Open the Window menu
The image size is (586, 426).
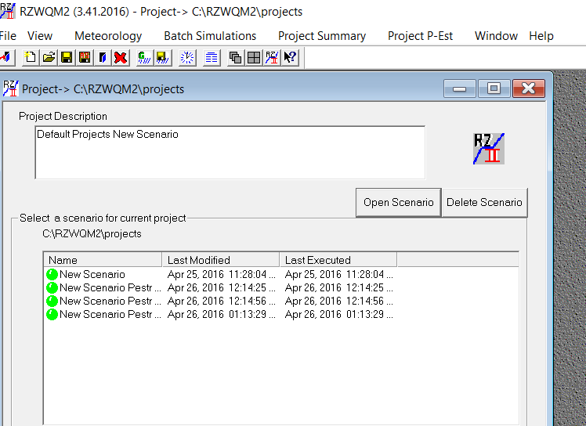pyautogui.click(x=496, y=36)
